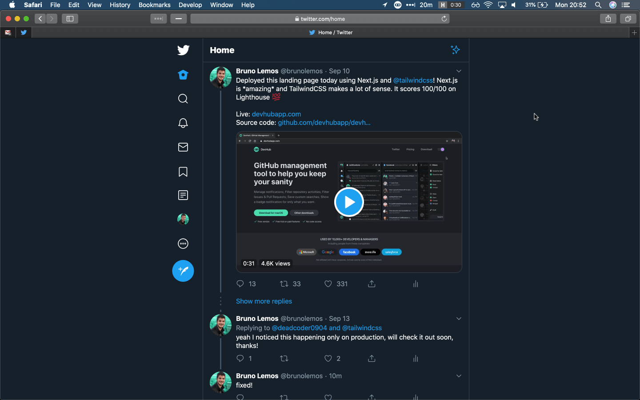Expand the Sep 13 tweet options chevron
The width and height of the screenshot is (640, 400).
tap(459, 319)
